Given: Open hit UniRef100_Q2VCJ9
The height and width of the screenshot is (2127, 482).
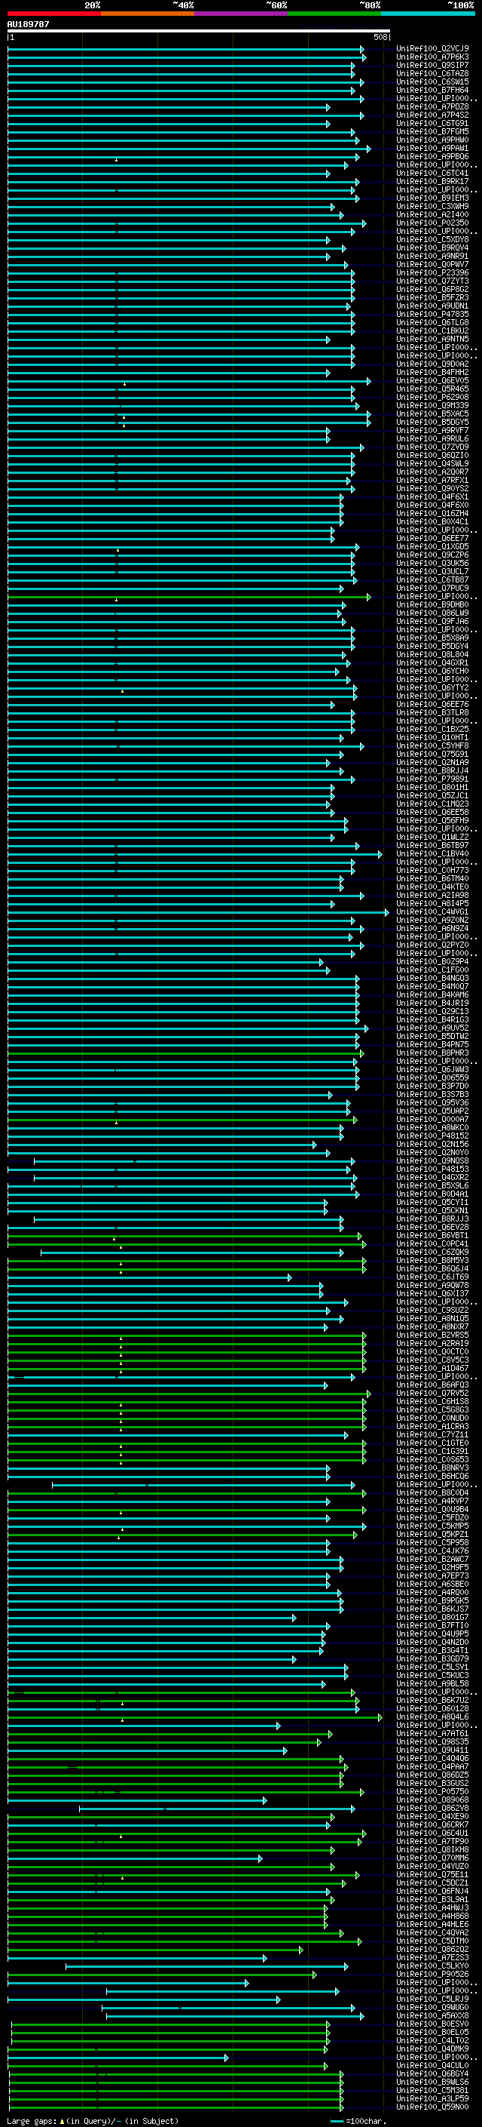Looking at the screenshot, I should (x=432, y=49).
